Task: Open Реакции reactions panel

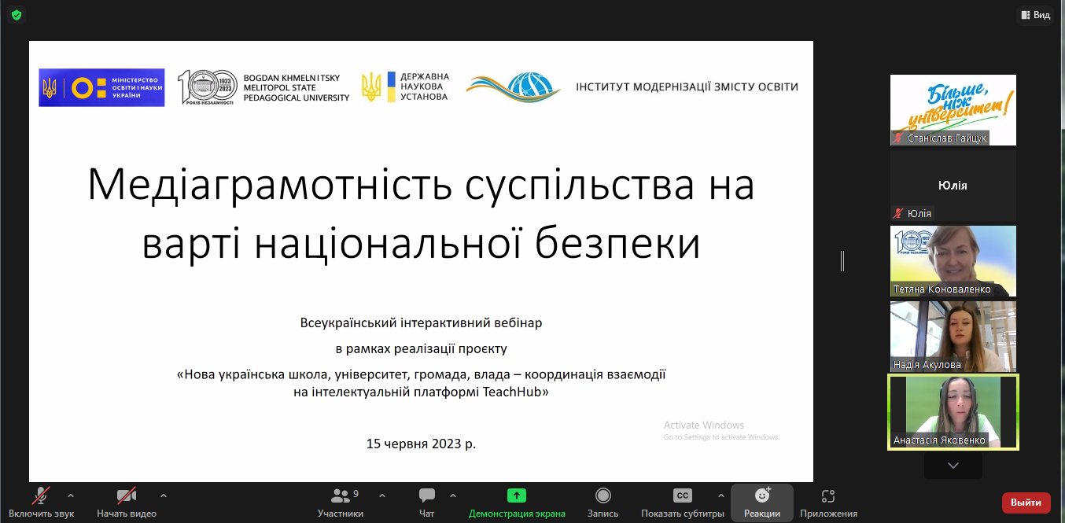Action: (x=761, y=502)
